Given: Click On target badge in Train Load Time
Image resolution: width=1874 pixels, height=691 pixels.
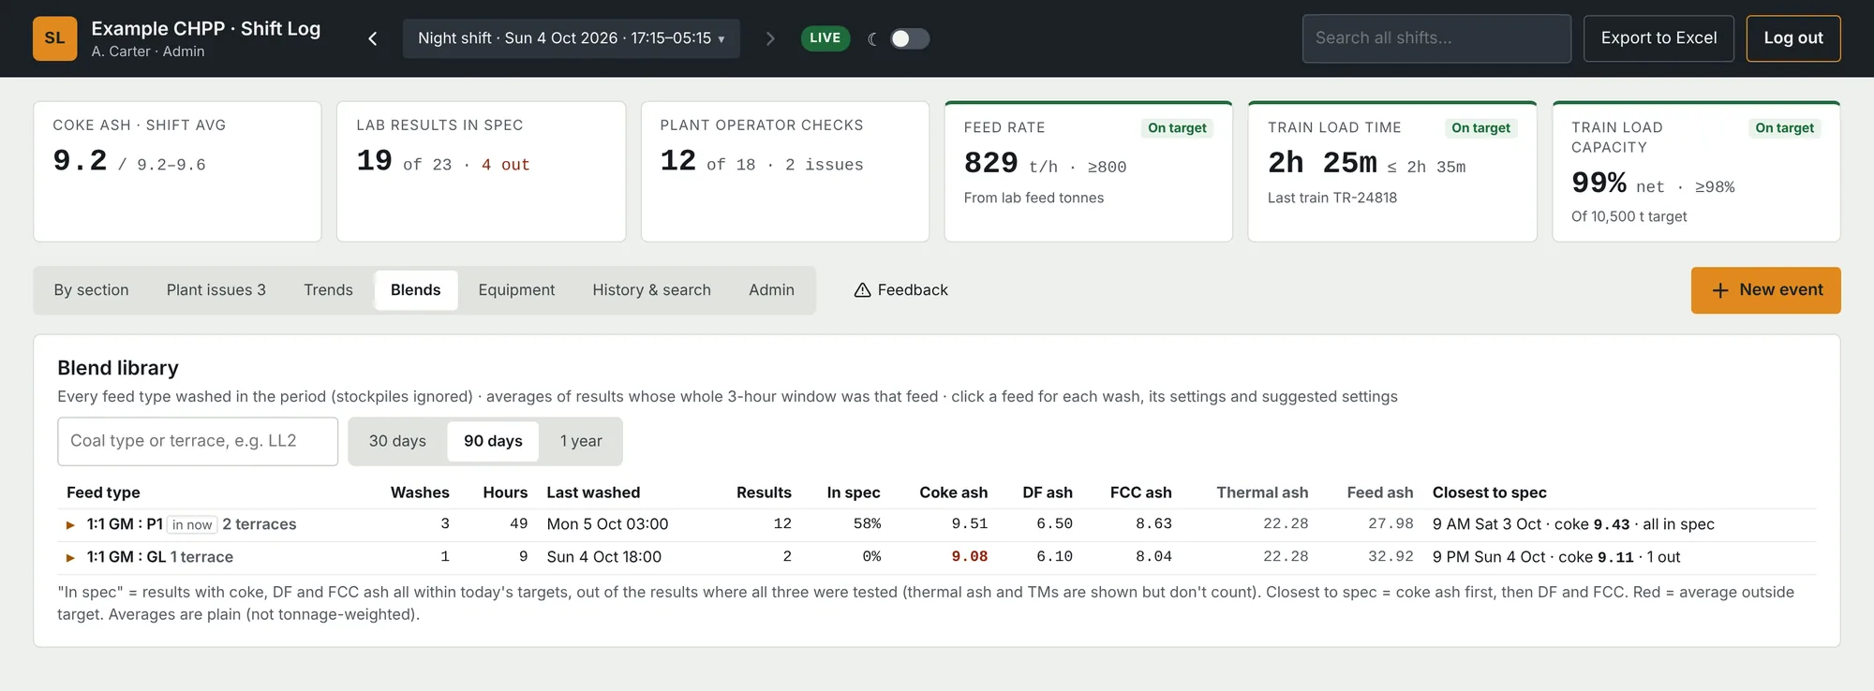Looking at the screenshot, I should coord(1480,128).
